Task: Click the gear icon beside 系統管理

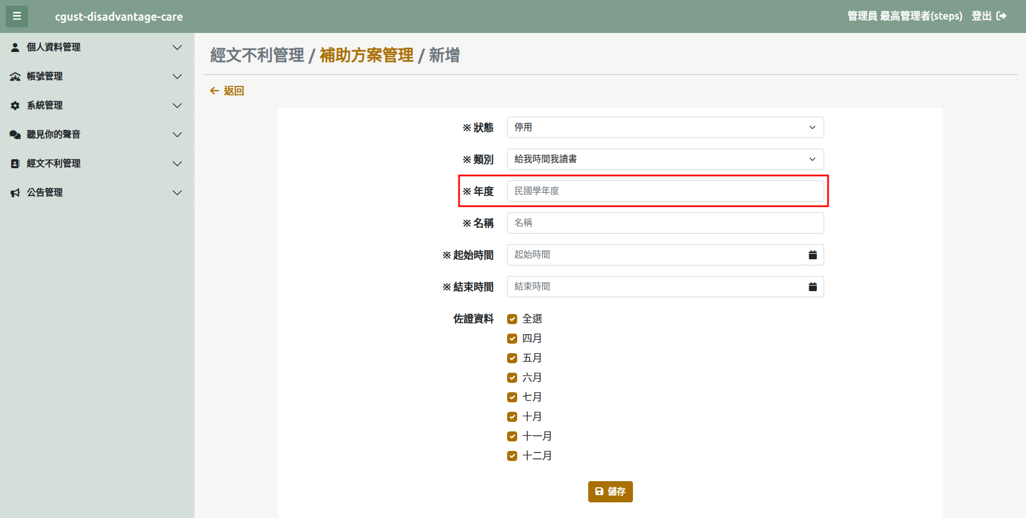Action: point(15,106)
